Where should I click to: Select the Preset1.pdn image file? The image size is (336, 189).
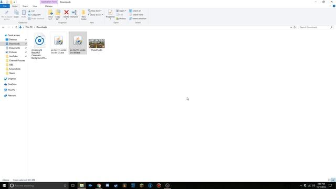pos(97,45)
